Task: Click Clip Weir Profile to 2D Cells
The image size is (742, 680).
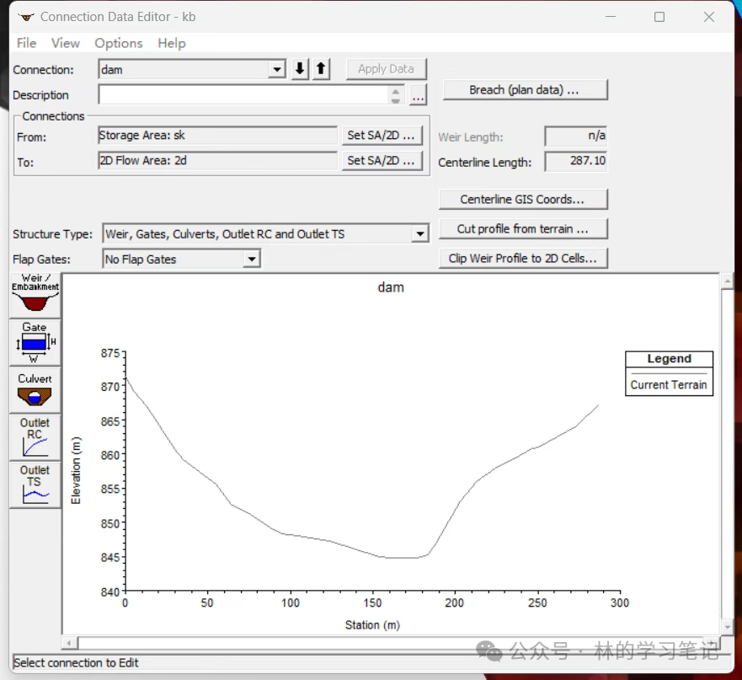Action: point(522,259)
